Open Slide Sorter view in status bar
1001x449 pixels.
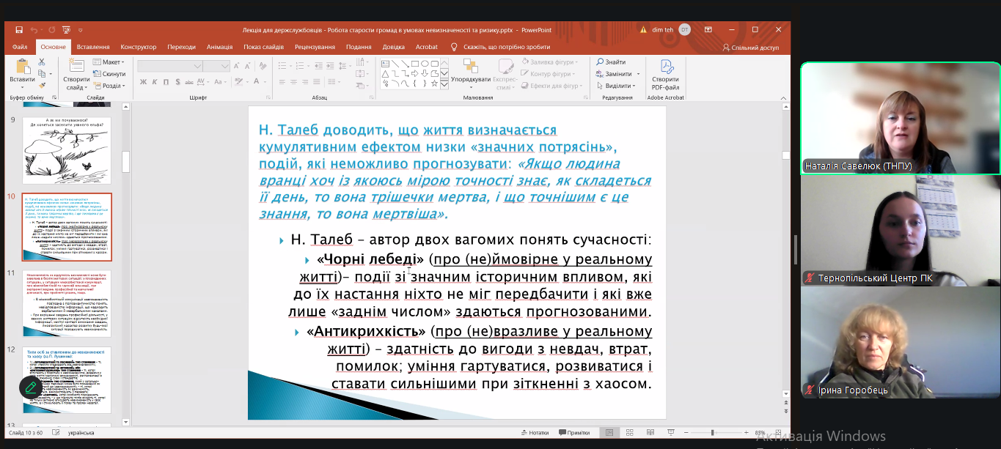[629, 433]
